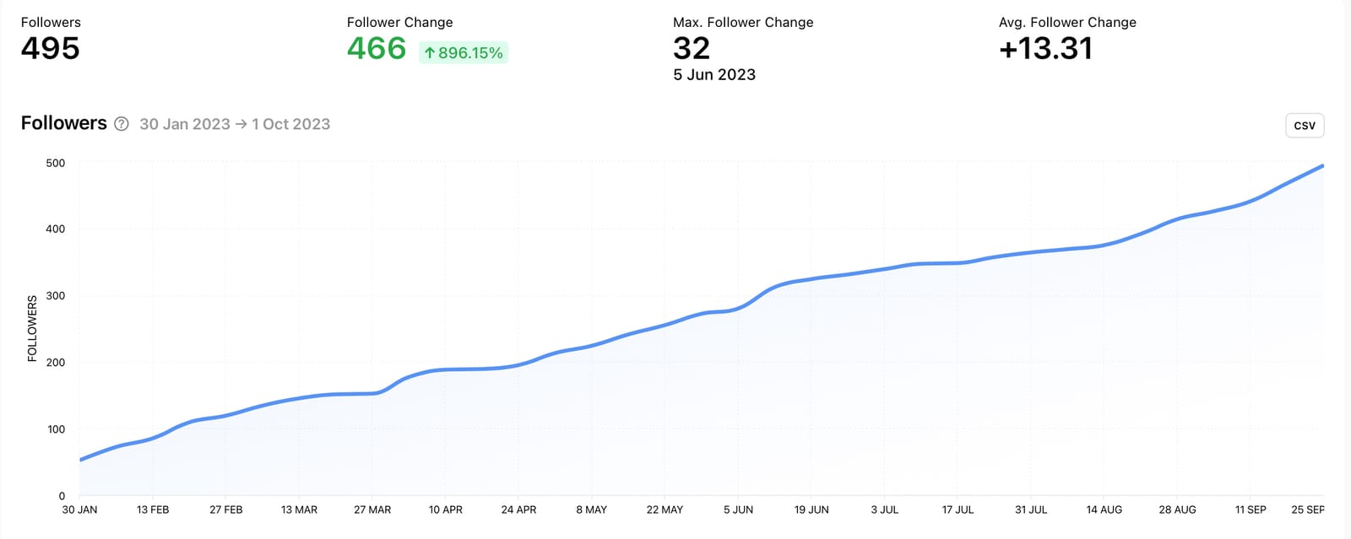This screenshot has height=539, width=1351.
Task: Click the 5 Jun 2023 date under Max Change
Action: coord(713,75)
